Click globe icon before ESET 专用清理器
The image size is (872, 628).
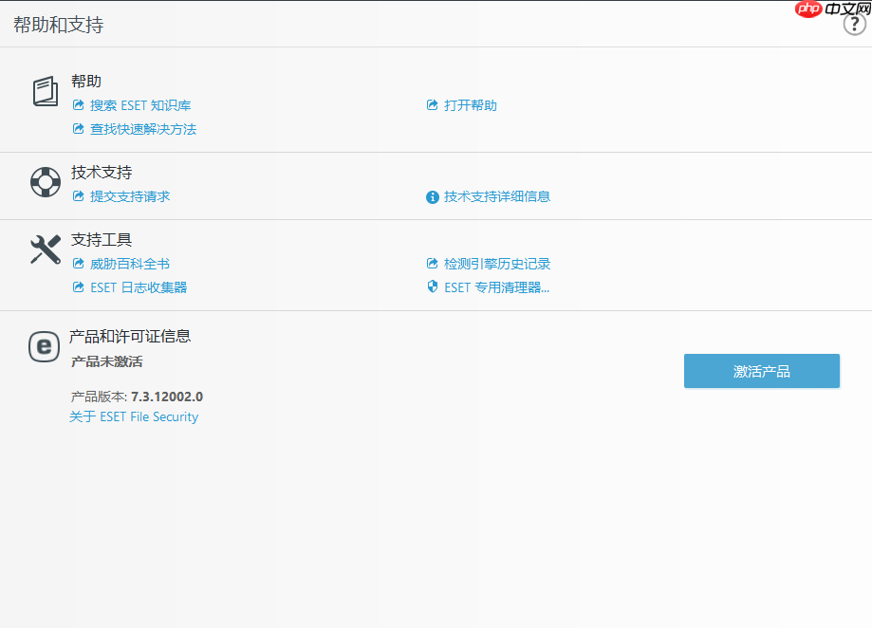[x=432, y=286]
